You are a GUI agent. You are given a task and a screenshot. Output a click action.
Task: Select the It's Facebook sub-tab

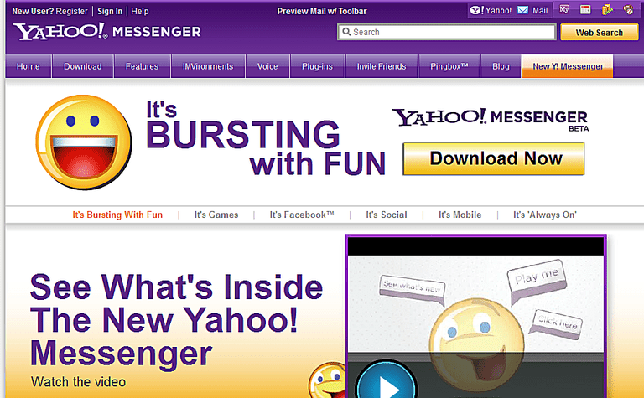pos(302,215)
